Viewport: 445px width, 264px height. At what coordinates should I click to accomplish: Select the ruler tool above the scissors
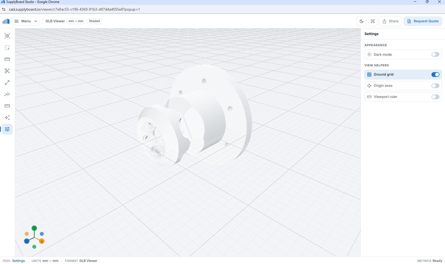click(7, 59)
